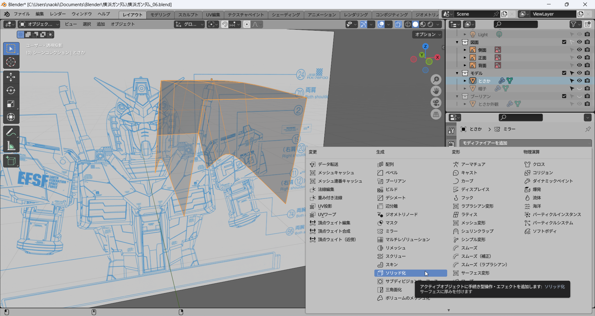Click the outliner search field
This screenshot has width=595, height=316.
coord(516,24)
